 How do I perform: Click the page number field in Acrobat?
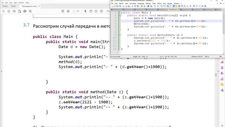pyautogui.click(x=74, y=11)
